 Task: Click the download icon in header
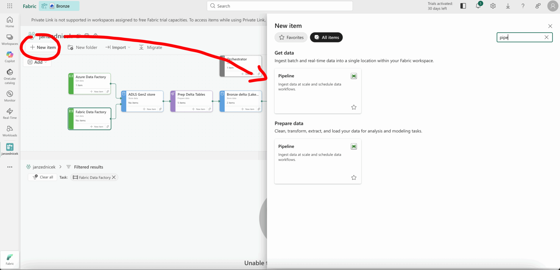(508, 6)
